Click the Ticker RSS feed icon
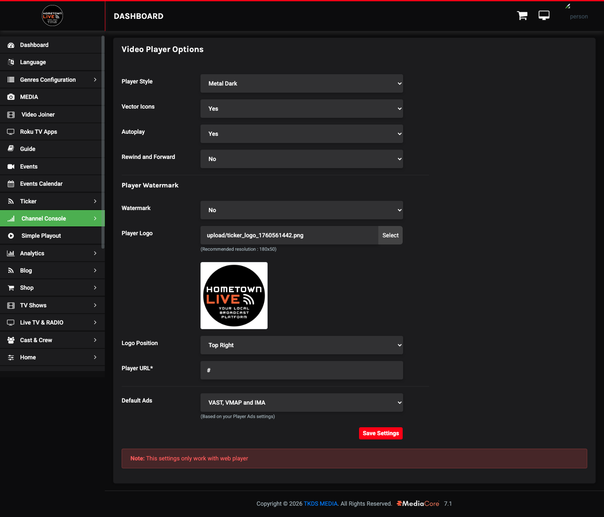This screenshot has width=604, height=517. [x=11, y=201]
